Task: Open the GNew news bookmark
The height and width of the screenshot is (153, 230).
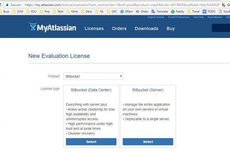Action: (x=142, y=11)
